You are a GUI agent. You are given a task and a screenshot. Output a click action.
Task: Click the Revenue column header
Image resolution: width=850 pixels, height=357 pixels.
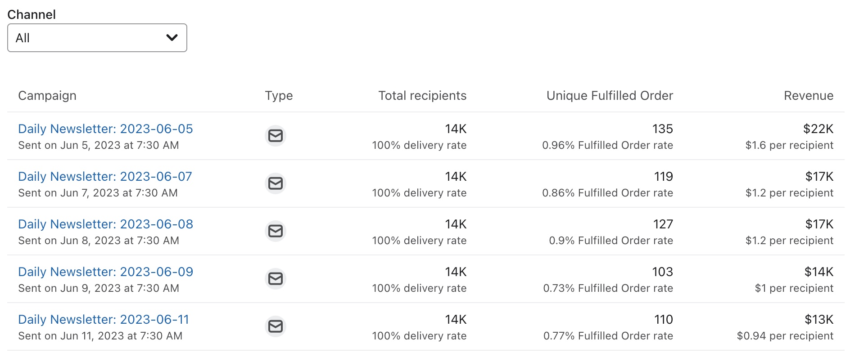pyautogui.click(x=809, y=96)
